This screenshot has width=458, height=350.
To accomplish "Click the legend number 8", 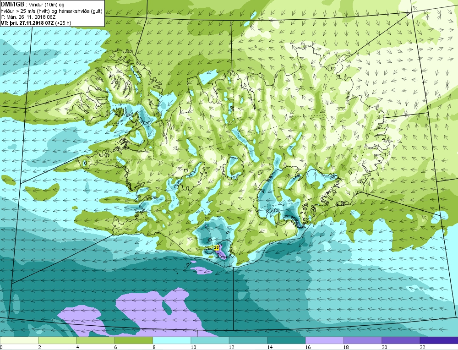I will click(154, 347).
